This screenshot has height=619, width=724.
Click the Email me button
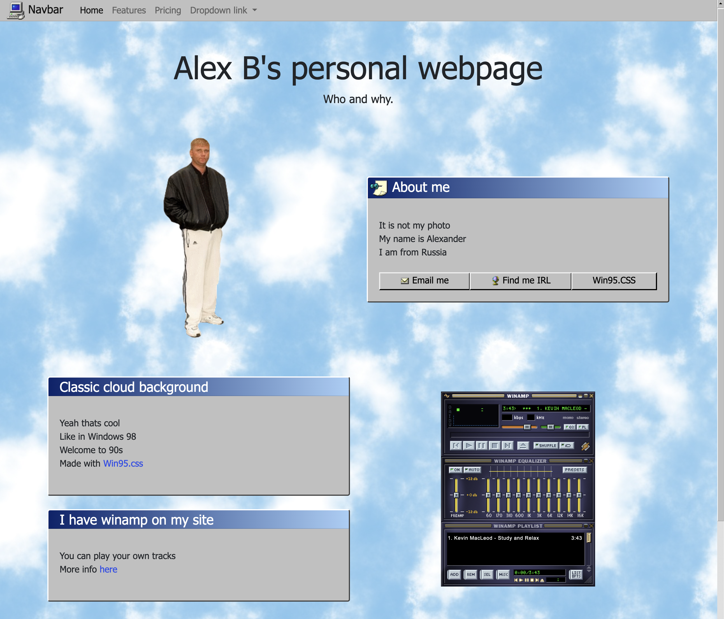(x=424, y=281)
